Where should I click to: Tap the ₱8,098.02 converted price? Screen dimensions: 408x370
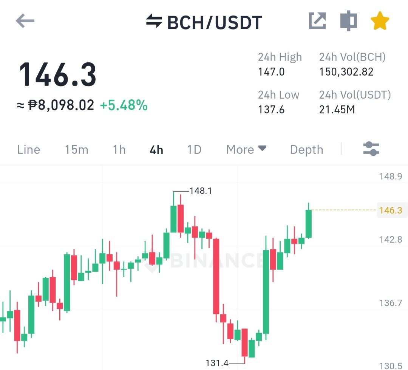click(61, 105)
